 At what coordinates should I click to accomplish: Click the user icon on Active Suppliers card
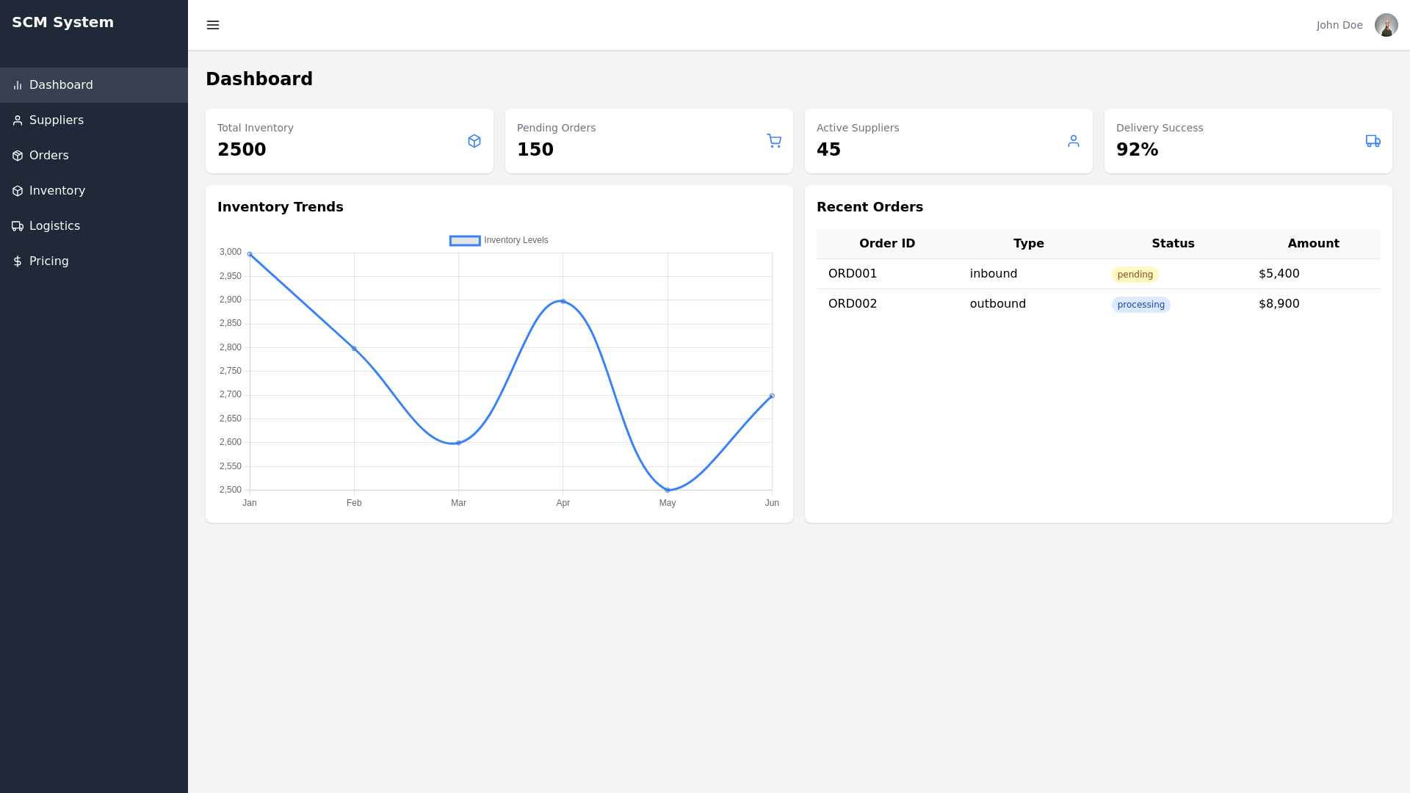(1074, 141)
